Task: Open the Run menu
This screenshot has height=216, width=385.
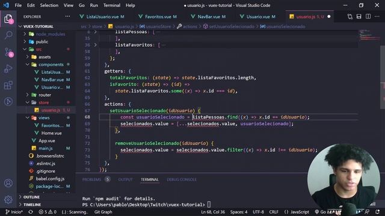Action: click(94, 5)
